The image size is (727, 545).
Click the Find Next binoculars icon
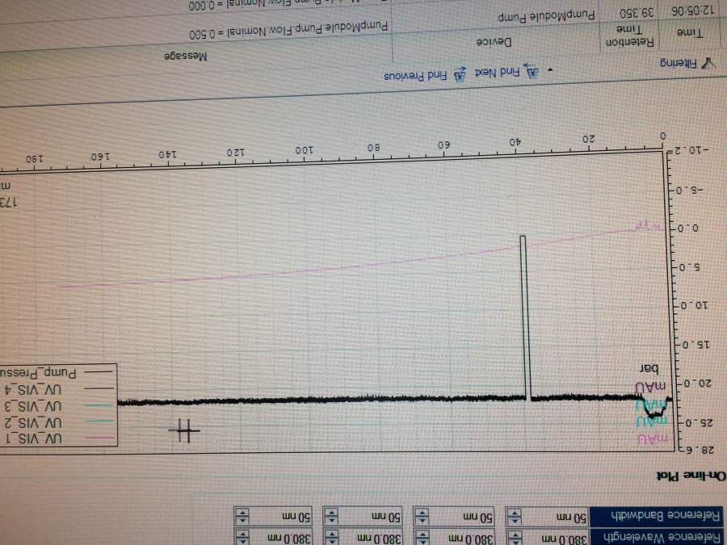point(532,71)
